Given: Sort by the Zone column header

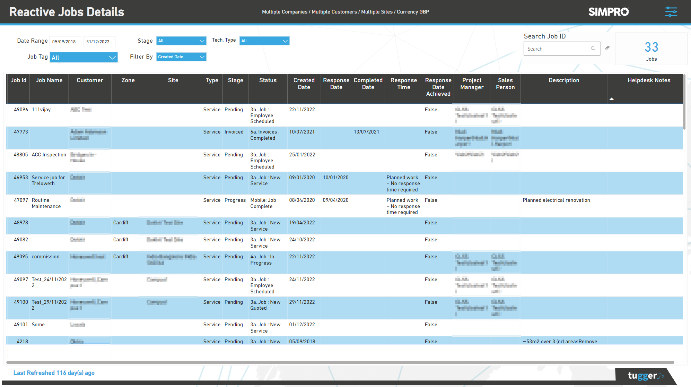Looking at the screenshot, I should point(128,80).
